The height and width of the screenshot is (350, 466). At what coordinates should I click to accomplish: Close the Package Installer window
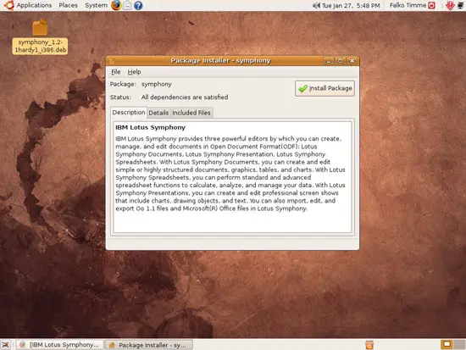pos(352,61)
